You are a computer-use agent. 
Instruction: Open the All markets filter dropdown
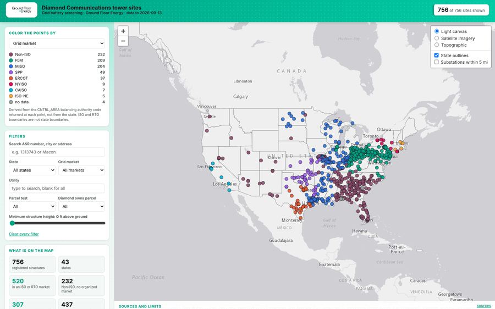(81, 170)
